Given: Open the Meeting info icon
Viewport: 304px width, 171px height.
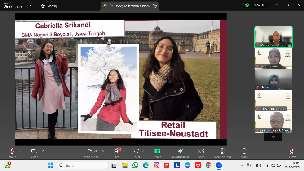Looking at the screenshot, I should click(x=222, y=151).
